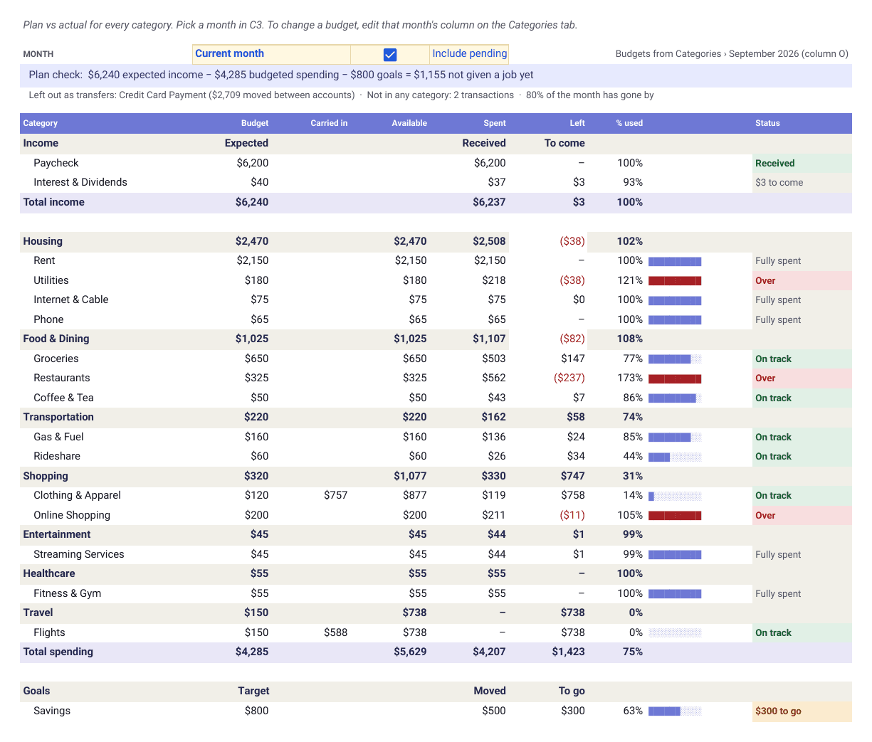Click the Include pending label

click(x=470, y=54)
